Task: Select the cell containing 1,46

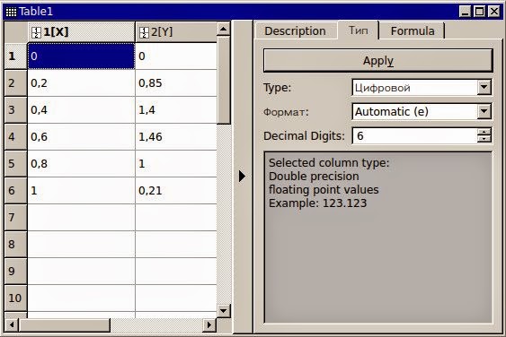Action: coord(176,137)
